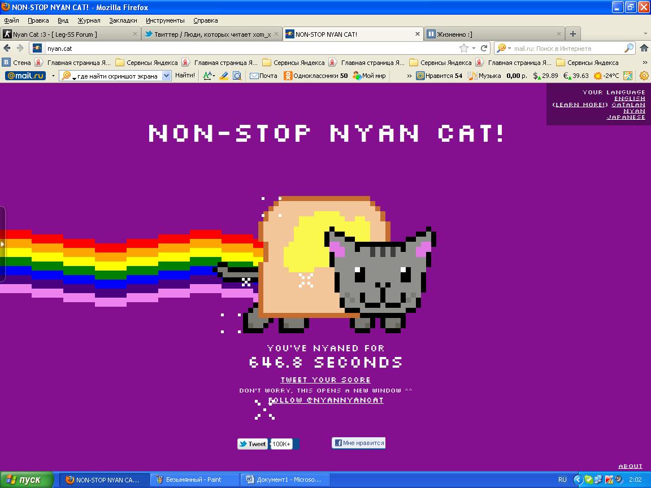Click the Kaspersky tray icon

pos(609,480)
